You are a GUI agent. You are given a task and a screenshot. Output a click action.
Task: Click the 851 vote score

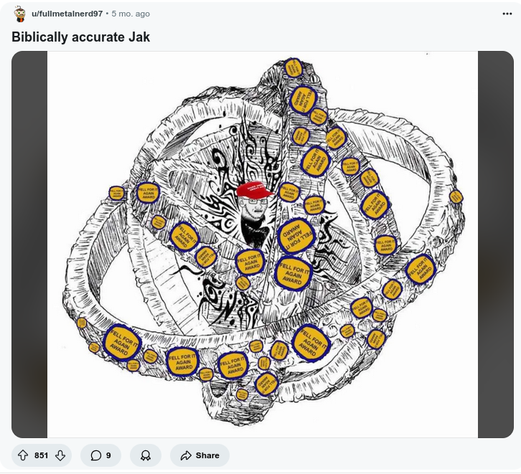[x=41, y=455]
